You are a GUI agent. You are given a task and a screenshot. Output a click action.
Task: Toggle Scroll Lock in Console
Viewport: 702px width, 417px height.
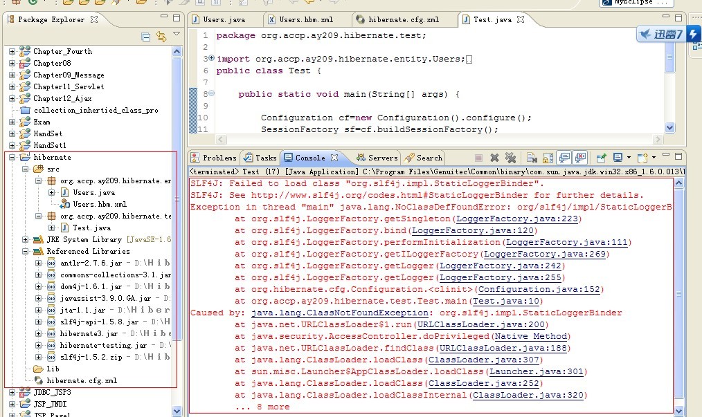pos(548,158)
